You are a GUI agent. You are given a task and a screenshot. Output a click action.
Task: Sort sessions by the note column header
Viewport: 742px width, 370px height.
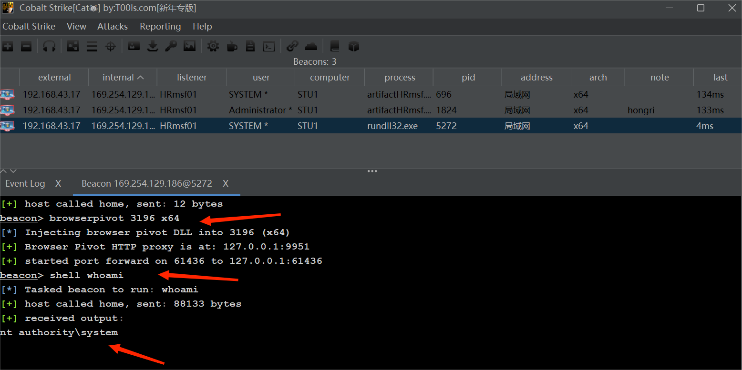pyautogui.click(x=660, y=78)
